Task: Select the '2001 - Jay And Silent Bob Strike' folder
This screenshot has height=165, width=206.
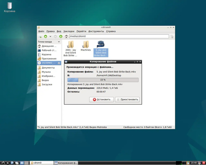Action: click(71, 49)
